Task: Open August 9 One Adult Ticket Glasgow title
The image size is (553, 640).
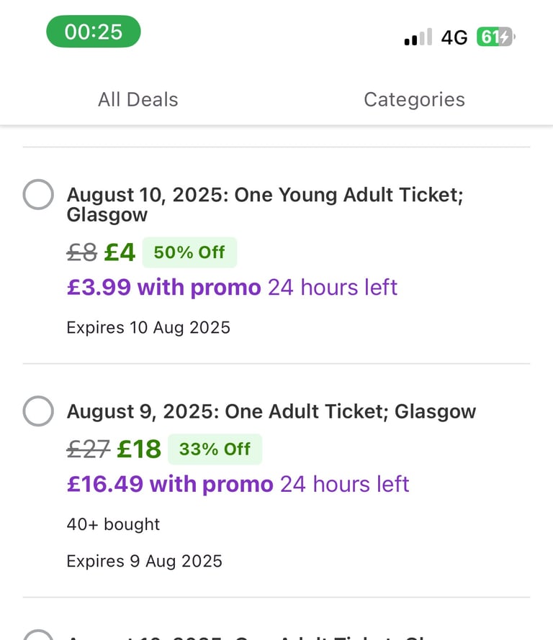Action: click(x=271, y=411)
